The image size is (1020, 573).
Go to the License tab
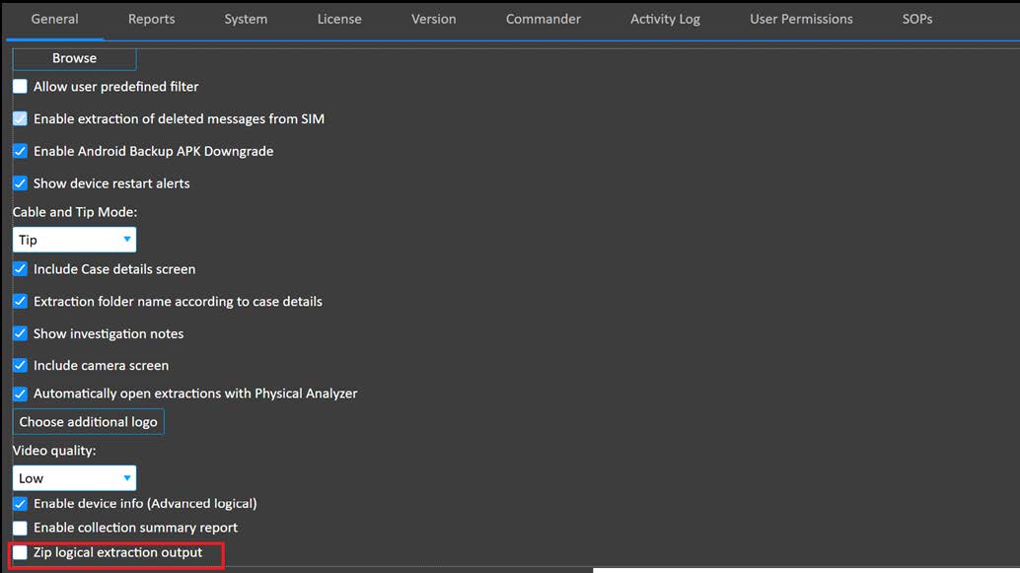(339, 19)
